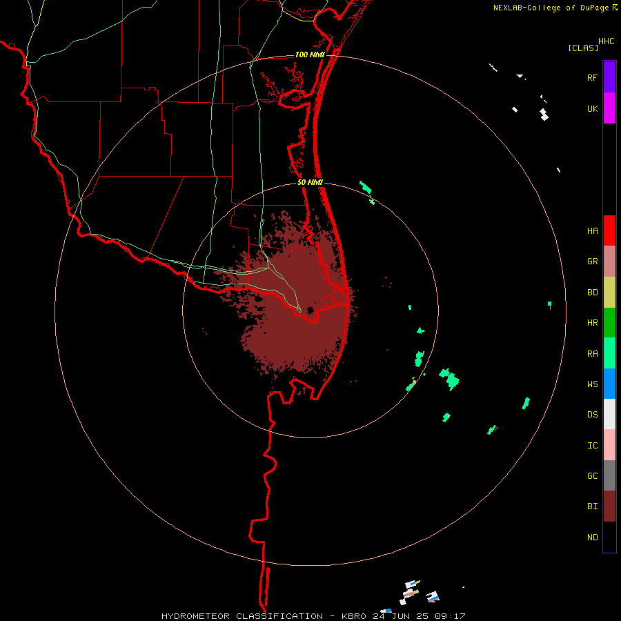The width and height of the screenshot is (621, 621).
Task: Click the WS legend label
Action: pyautogui.click(x=593, y=384)
